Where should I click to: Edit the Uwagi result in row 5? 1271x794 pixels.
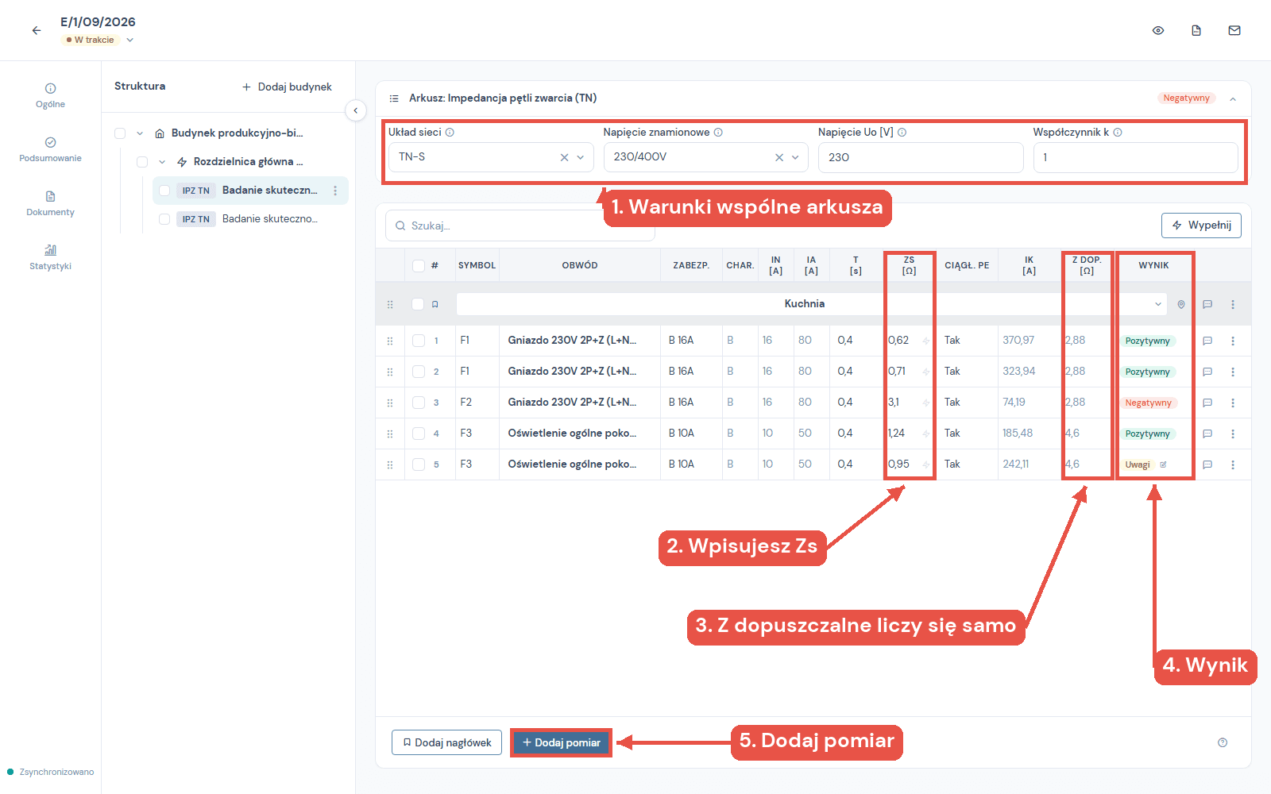tap(1163, 464)
